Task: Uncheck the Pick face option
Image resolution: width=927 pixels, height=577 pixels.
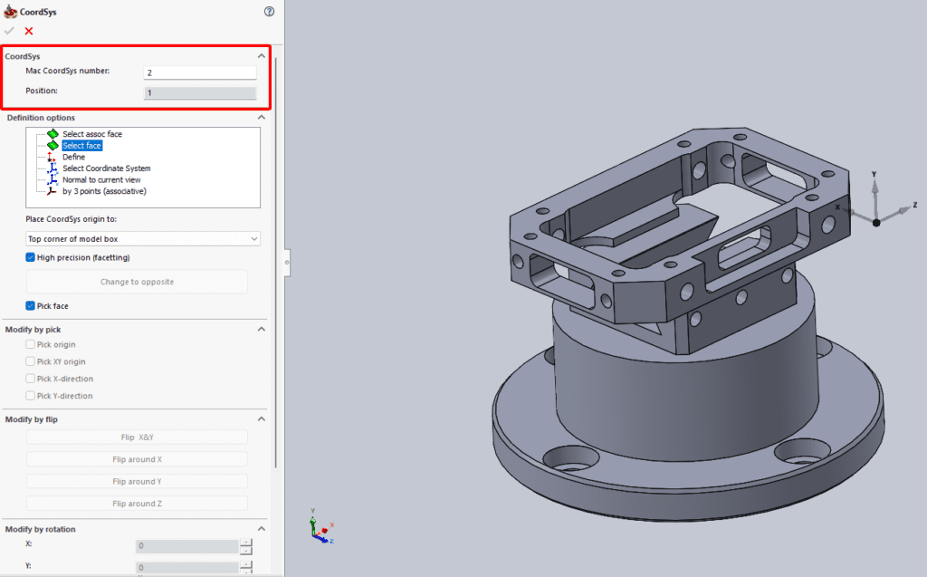Action: tap(32, 305)
